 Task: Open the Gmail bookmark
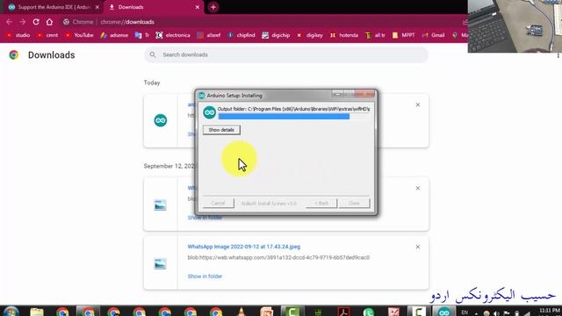pos(433,35)
